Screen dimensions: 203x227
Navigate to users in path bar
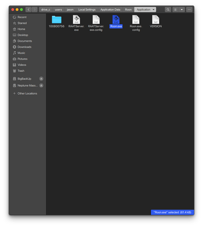point(58,10)
